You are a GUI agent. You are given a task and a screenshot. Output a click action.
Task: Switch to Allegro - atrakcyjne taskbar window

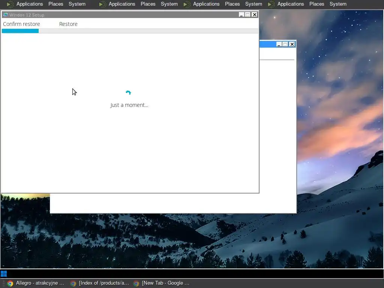36,283
